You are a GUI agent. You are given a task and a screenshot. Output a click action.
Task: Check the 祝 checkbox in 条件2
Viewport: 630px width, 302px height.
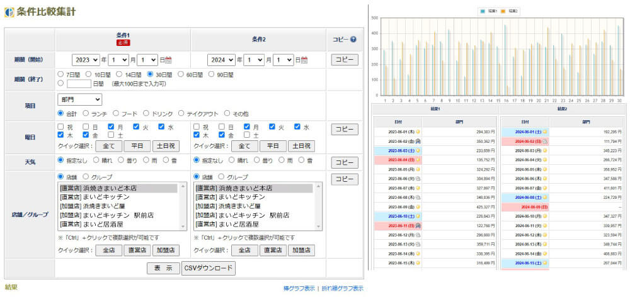point(197,126)
